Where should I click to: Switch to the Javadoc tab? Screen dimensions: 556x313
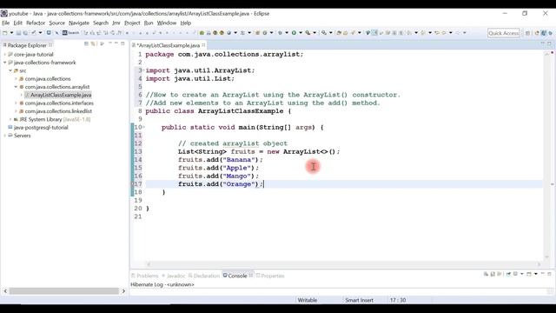pyautogui.click(x=174, y=276)
